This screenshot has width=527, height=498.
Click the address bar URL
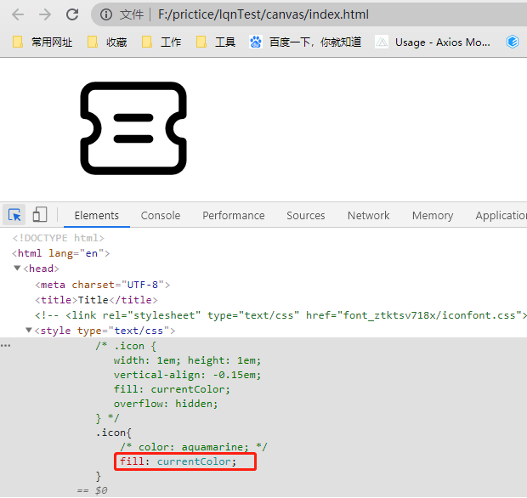click(263, 14)
